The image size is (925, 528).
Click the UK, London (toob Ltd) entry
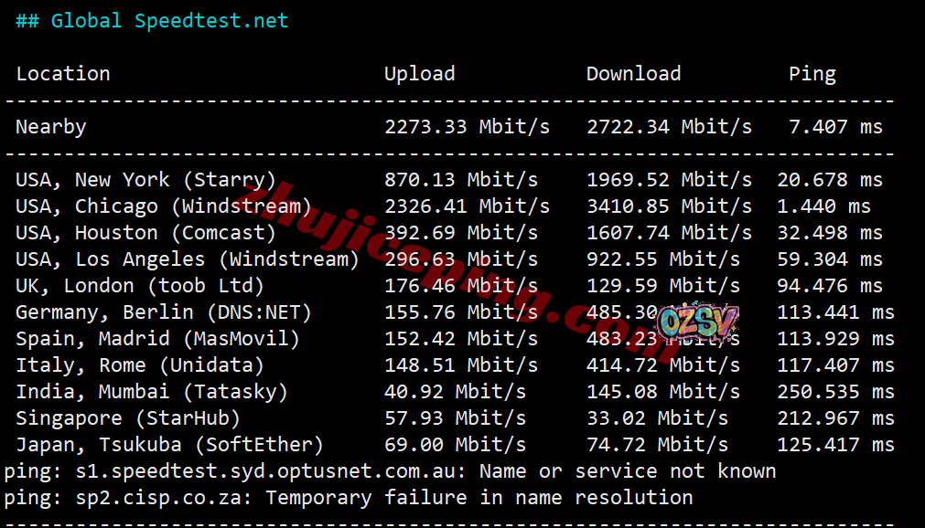click(x=140, y=286)
